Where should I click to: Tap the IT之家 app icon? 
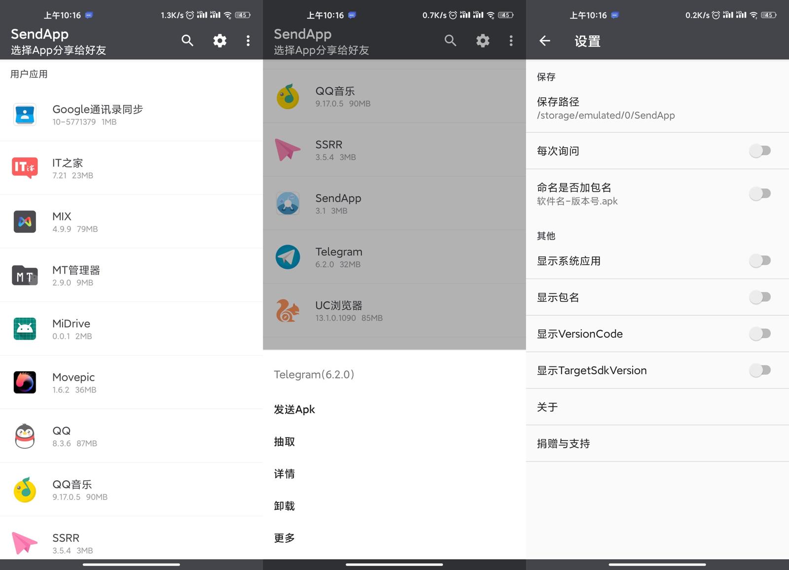click(x=25, y=168)
